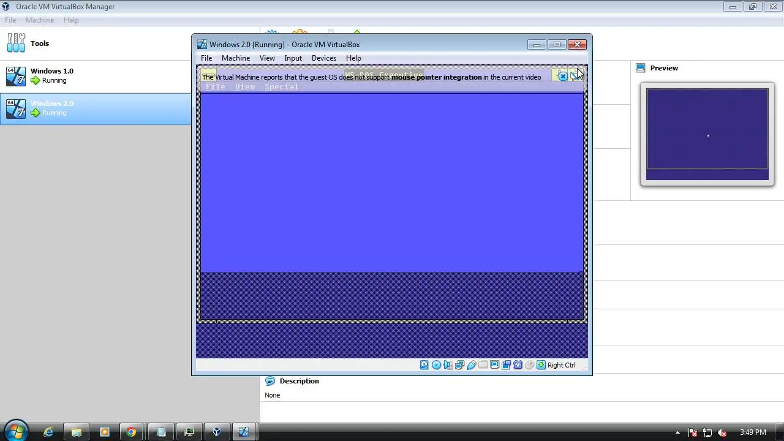Open Machine menu in VirtualBox Manager

[40, 20]
